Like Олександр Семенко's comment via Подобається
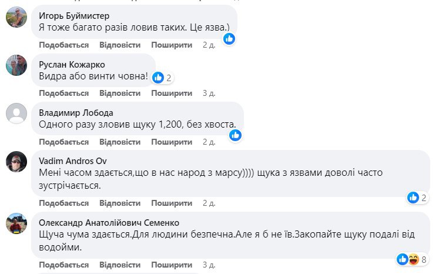The image size is (442, 274). pyautogui.click(x=63, y=264)
